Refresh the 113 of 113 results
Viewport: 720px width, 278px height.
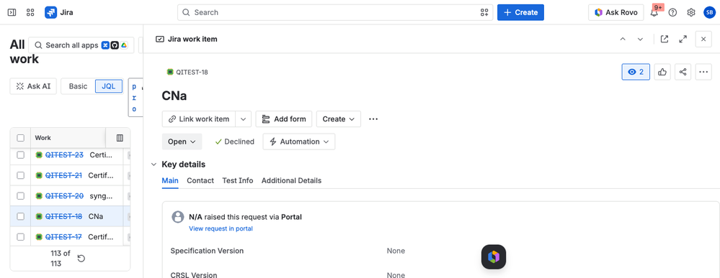point(81,259)
